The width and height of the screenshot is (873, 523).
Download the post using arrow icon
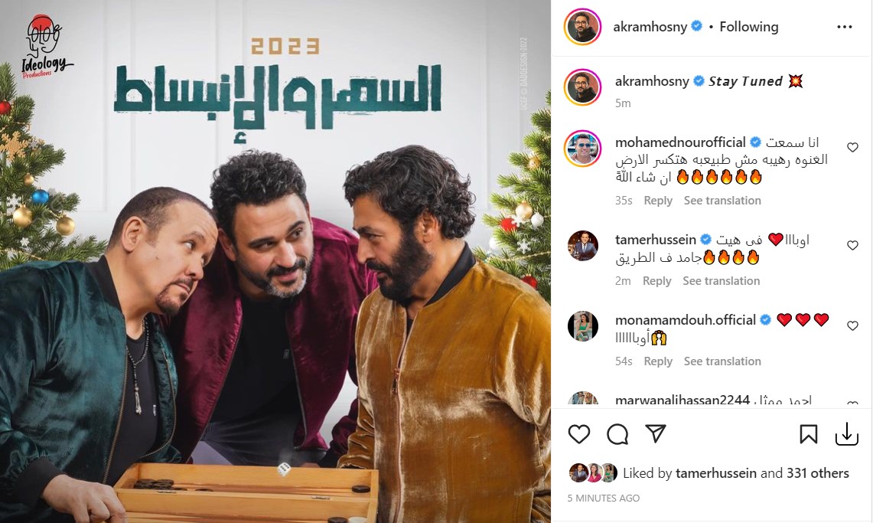847,434
